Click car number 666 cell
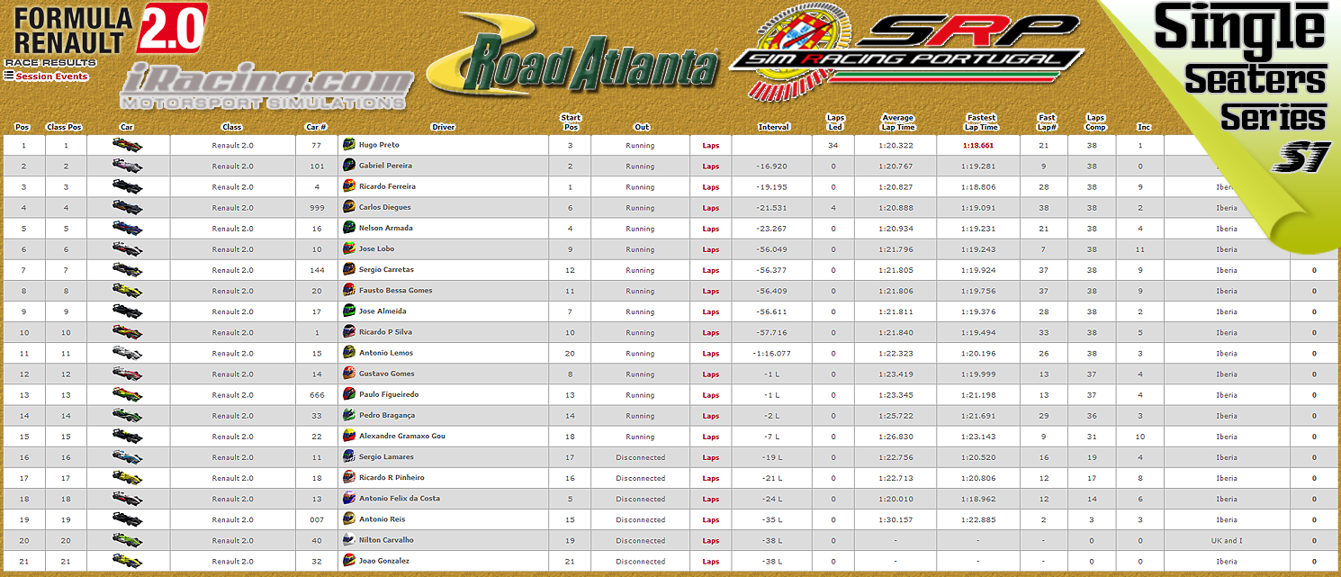1341x577 pixels. (316, 395)
